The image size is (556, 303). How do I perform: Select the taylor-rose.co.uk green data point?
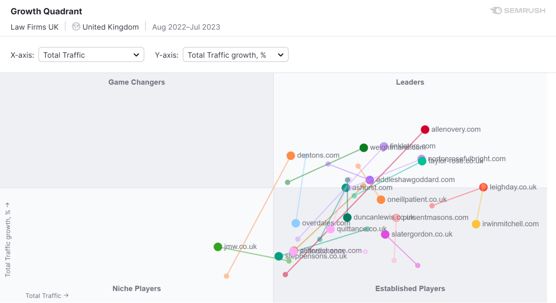click(422, 161)
